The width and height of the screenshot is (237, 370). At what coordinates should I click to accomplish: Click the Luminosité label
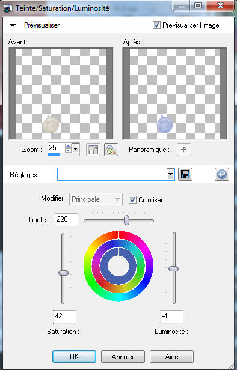click(171, 332)
